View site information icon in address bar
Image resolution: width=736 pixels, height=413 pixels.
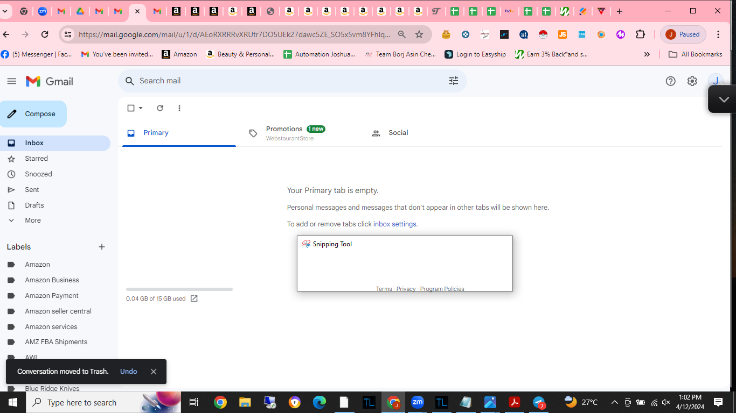pyautogui.click(x=67, y=34)
